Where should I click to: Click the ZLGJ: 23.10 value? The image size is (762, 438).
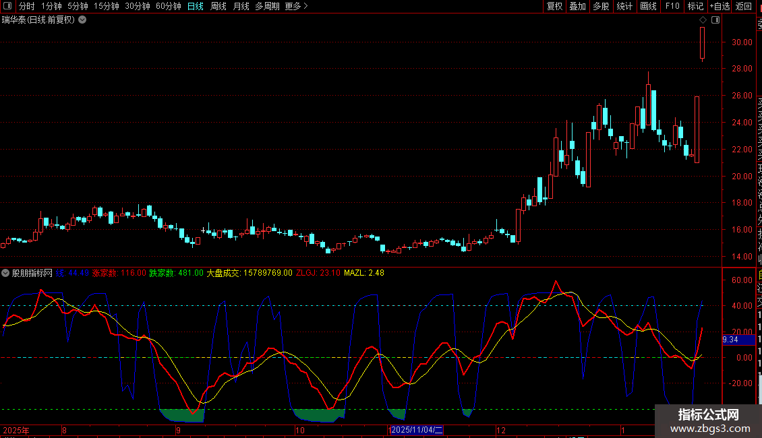(318, 273)
